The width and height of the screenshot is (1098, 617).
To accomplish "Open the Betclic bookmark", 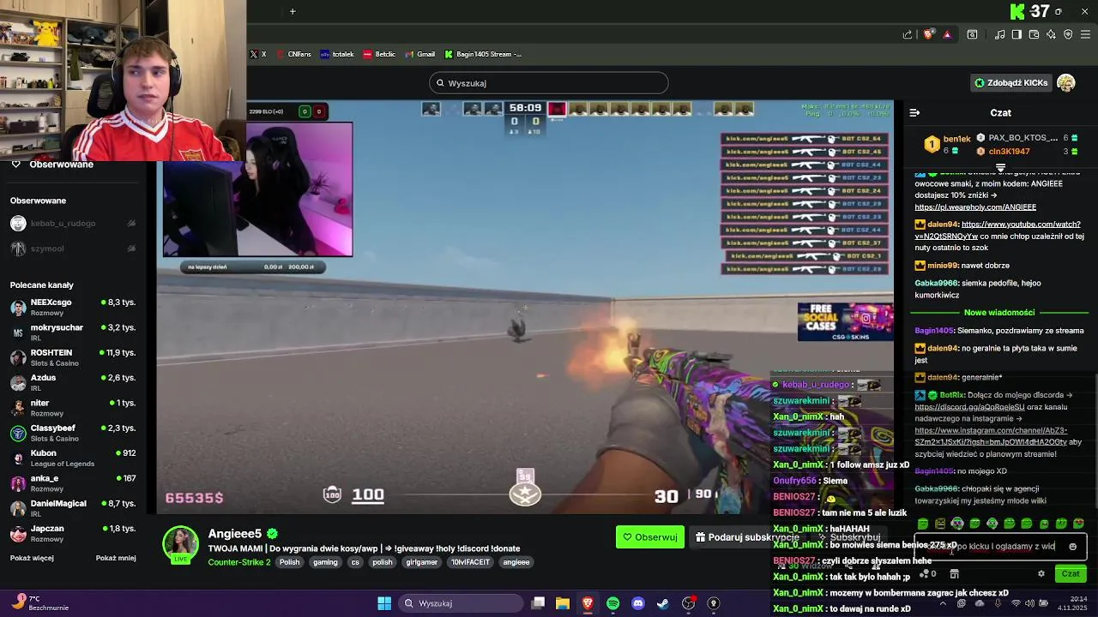I will (x=379, y=54).
